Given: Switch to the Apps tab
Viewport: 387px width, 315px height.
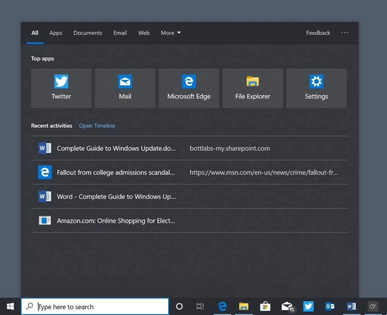Looking at the screenshot, I should tap(56, 33).
